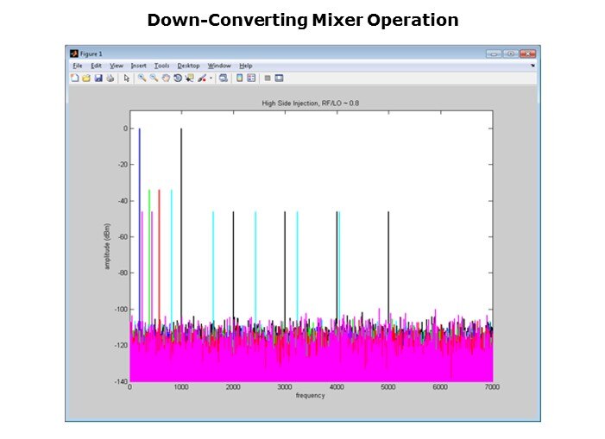605x439 pixels.
Task: Insert a colorbar using the toolbar icon
Action: coord(239,78)
